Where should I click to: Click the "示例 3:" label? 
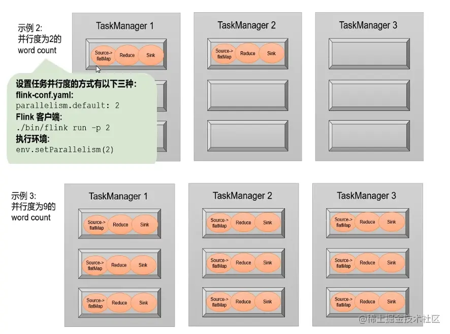pyautogui.click(x=23, y=196)
